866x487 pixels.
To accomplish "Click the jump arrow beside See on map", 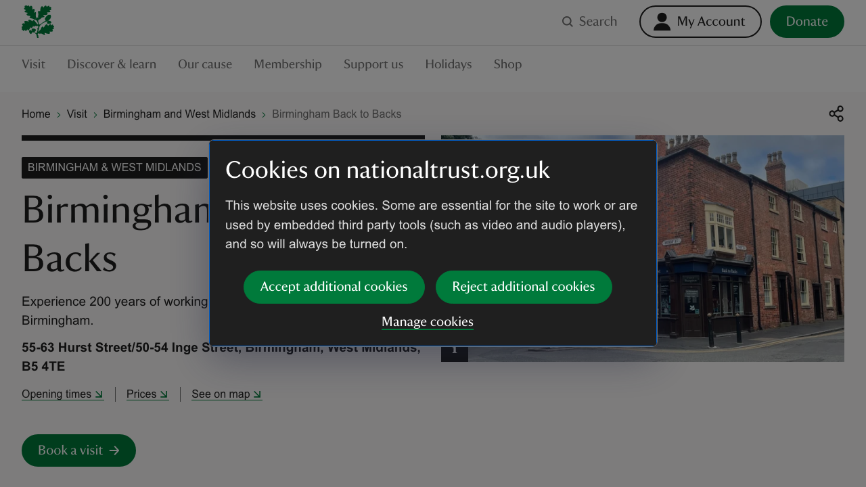I will click(x=258, y=394).
